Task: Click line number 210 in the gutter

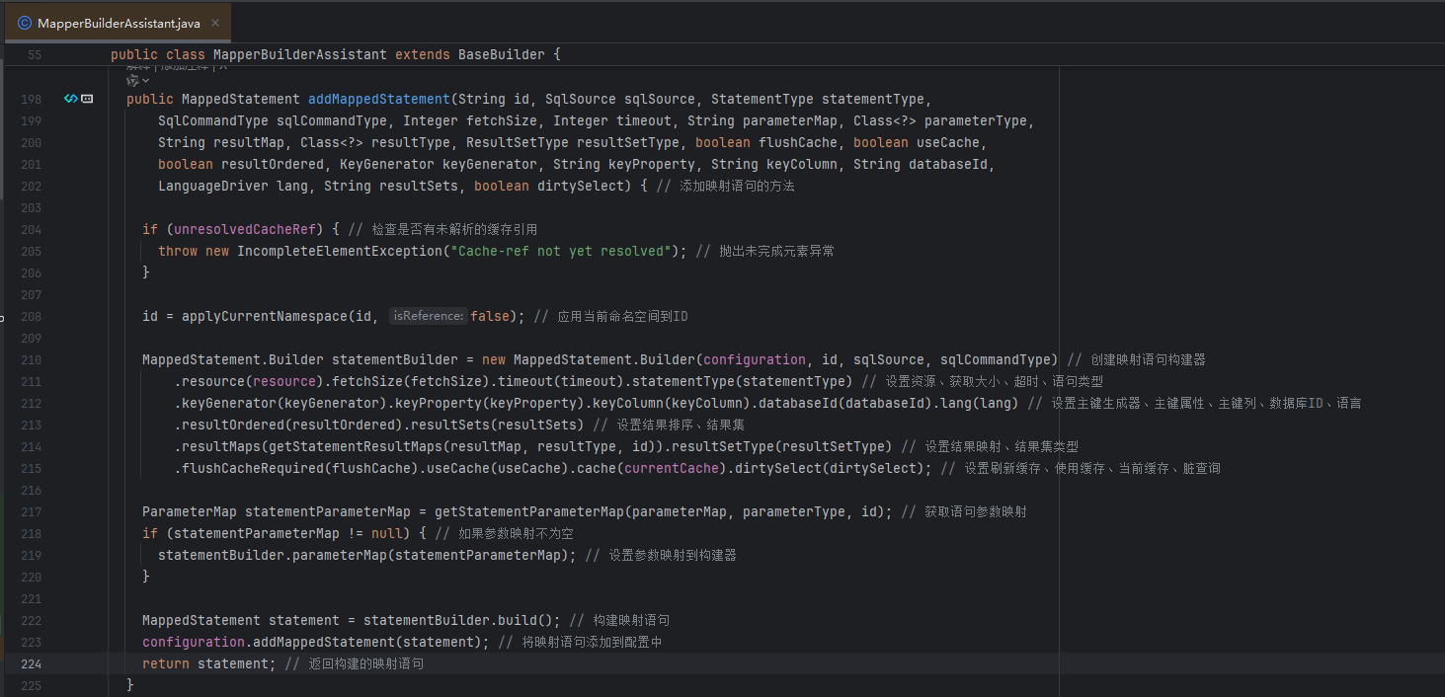Action: tap(31, 359)
